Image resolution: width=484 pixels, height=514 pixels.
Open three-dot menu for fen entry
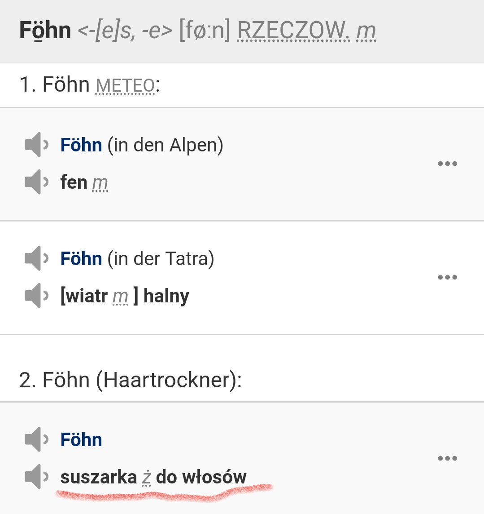click(x=447, y=163)
